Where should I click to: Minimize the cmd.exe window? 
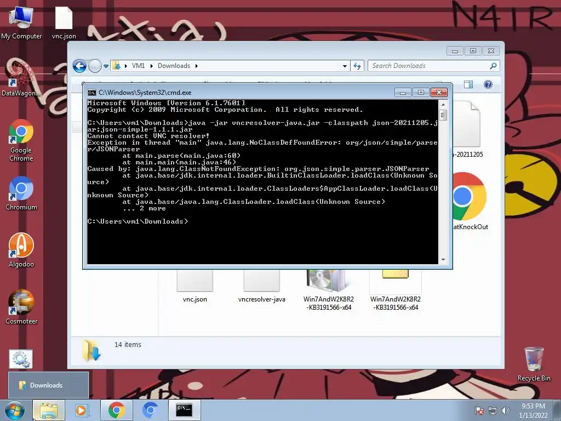click(403, 92)
